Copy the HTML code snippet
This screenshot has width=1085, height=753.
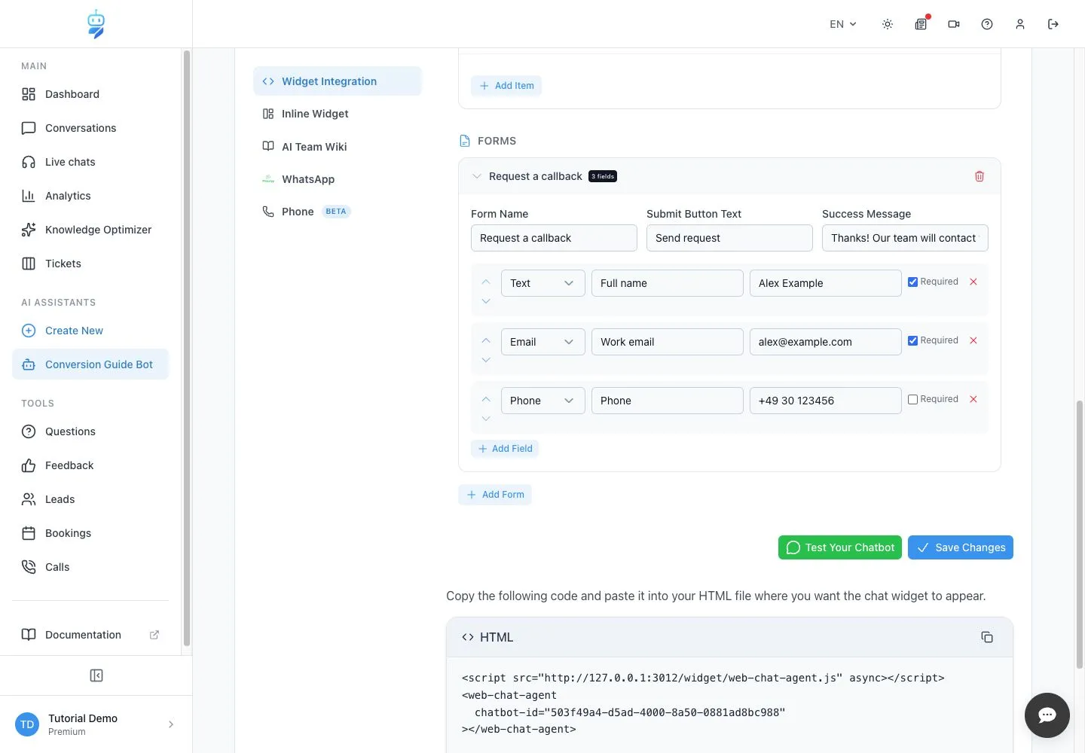pyautogui.click(x=987, y=637)
